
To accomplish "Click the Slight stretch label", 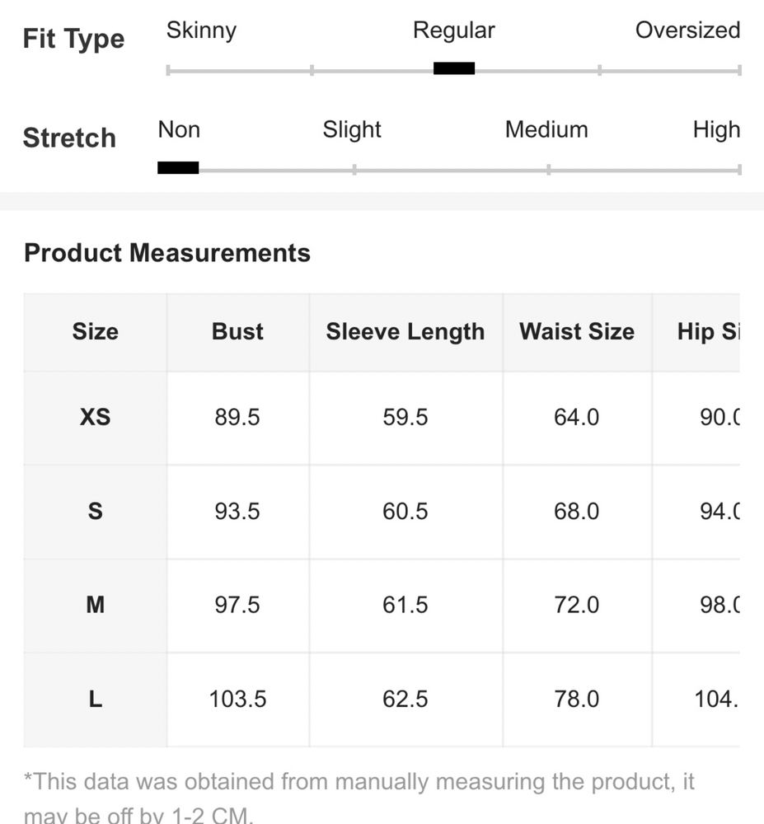I will point(352,130).
